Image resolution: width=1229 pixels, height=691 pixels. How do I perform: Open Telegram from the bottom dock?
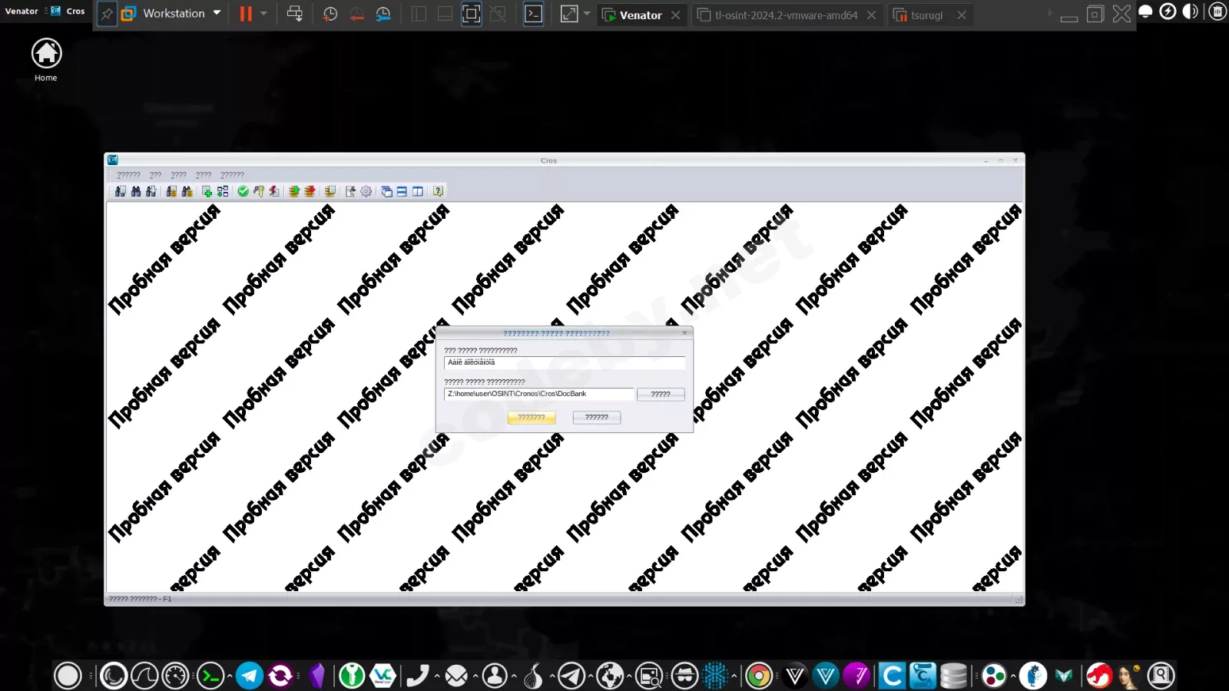pos(250,676)
